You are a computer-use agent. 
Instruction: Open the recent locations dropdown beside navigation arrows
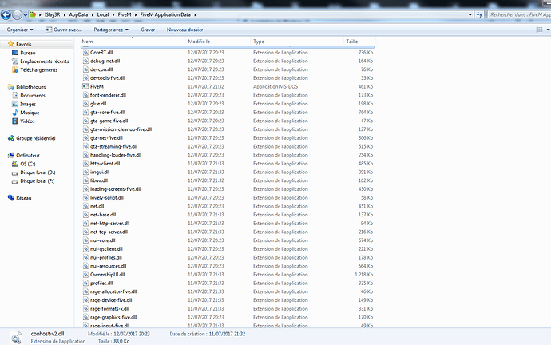tap(26, 14)
